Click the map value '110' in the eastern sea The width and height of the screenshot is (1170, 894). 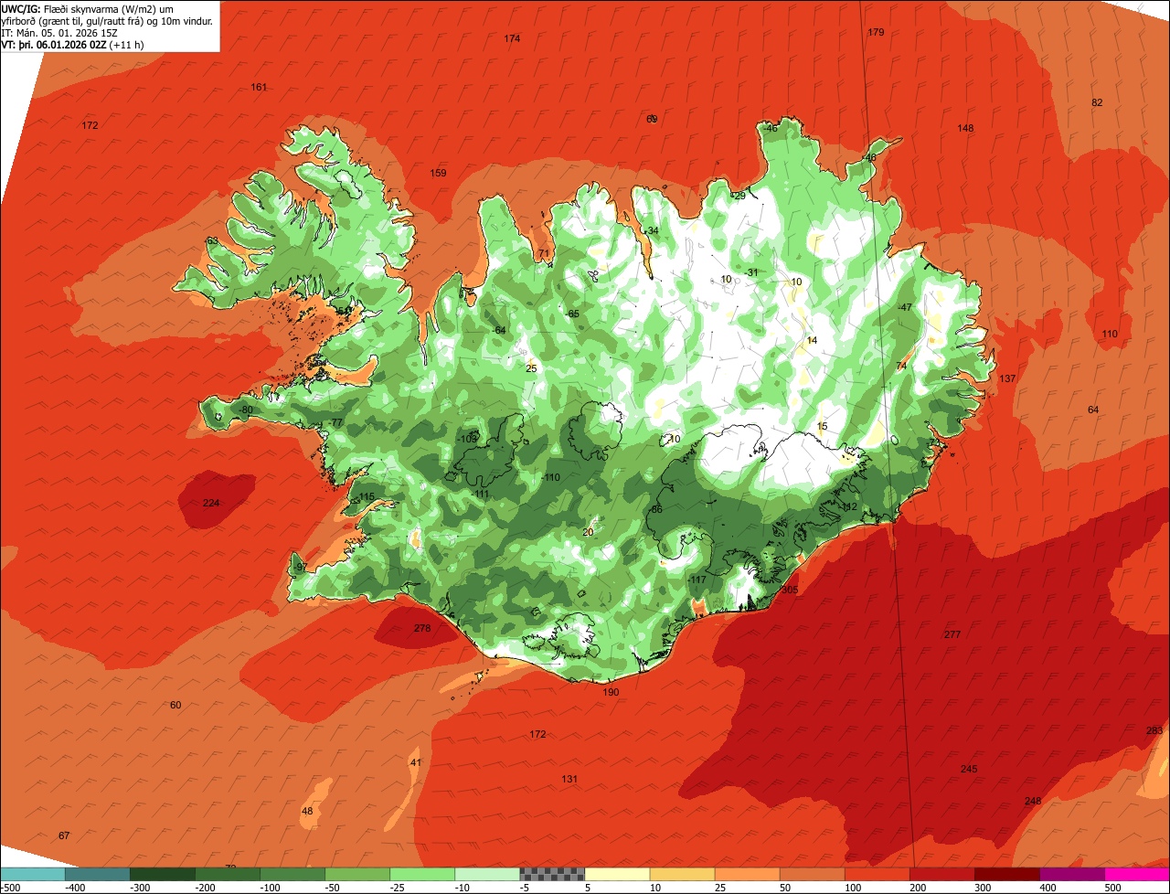click(1110, 334)
